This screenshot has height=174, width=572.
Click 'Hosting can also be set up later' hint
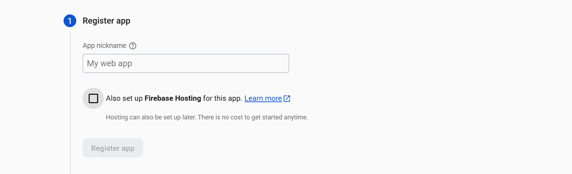click(151, 117)
